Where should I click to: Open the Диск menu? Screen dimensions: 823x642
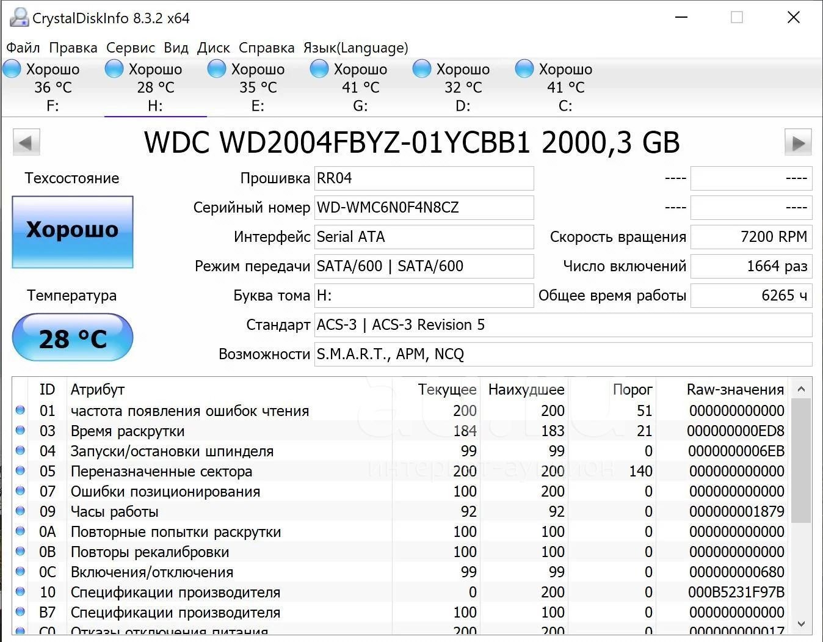pos(214,48)
